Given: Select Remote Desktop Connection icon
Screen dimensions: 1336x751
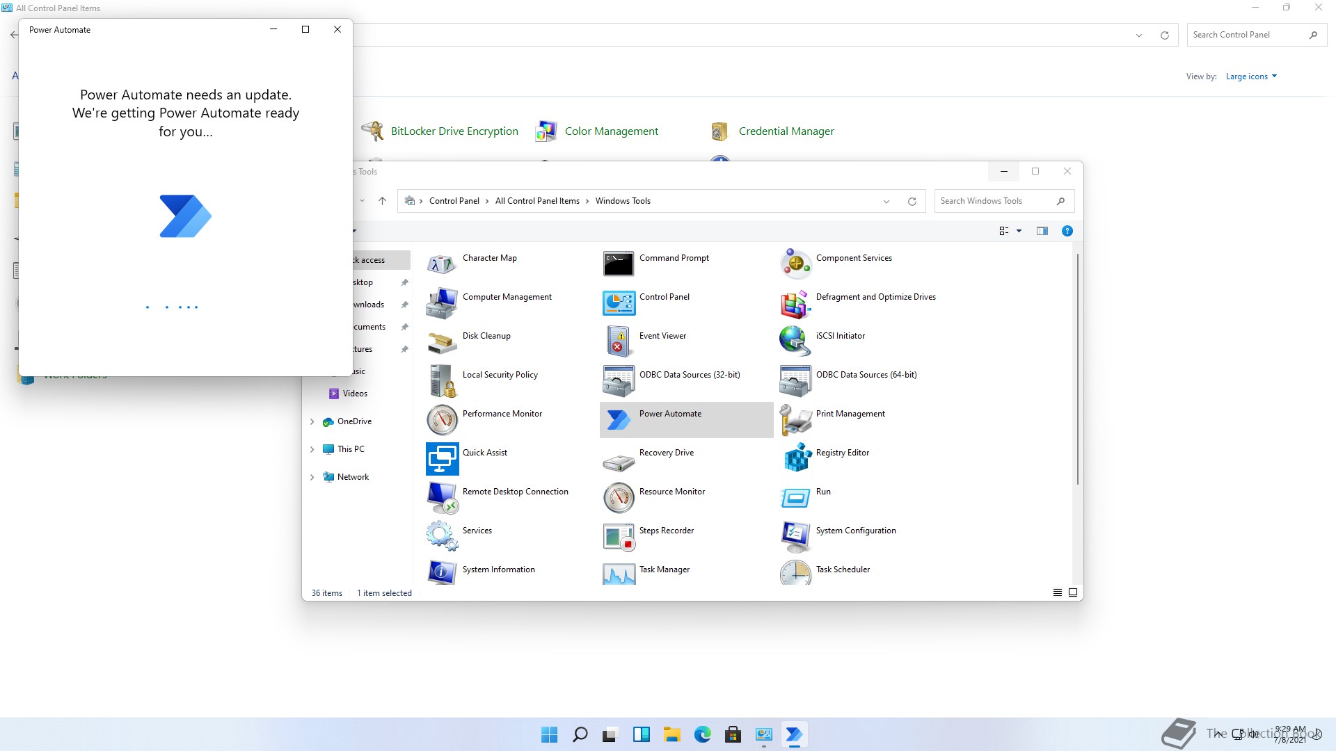Looking at the screenshot, I should [x=442, y=498].
